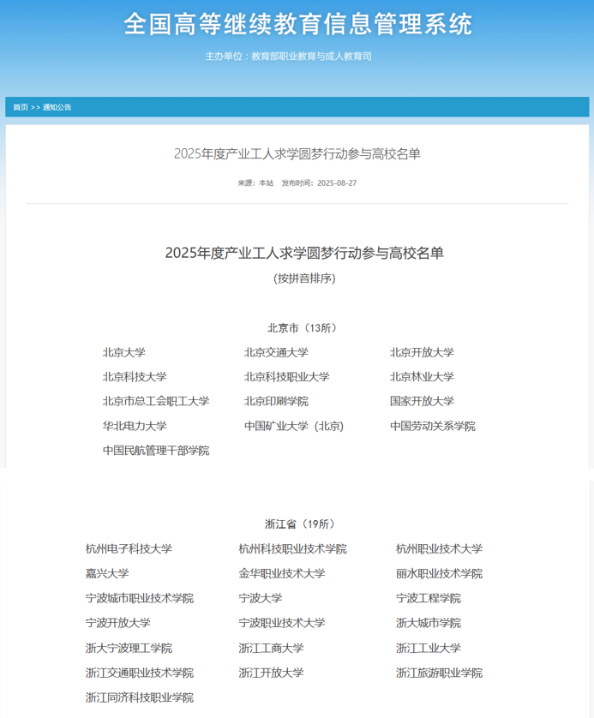Open the 通知公告 breadcrumb link
Screen dimensions: 594x718
point(57,107)
